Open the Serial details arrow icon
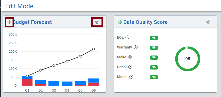This screenshot has width=221, height=97. coord(130,67)
